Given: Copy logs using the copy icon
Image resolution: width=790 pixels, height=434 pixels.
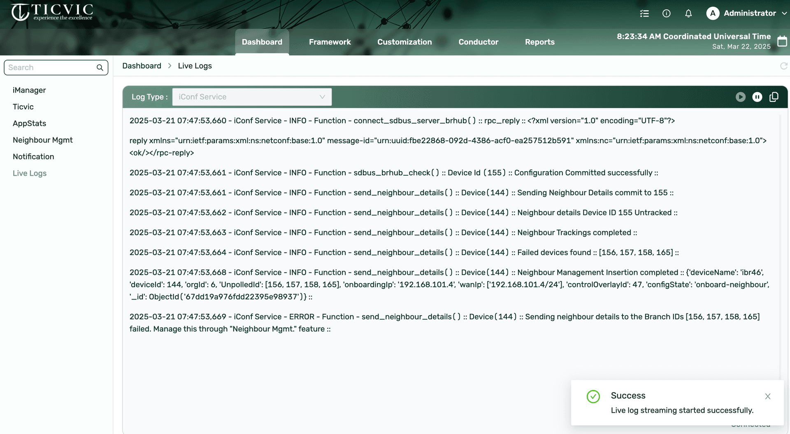Looking at the screenshot, I should 774,97.
